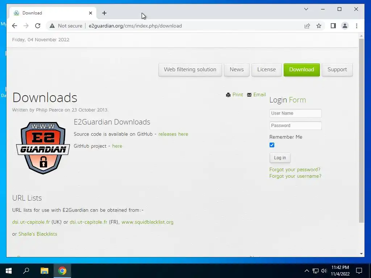Screen dimensions: 371x278
Task: Open the Shalla's Blacklists link
Action: click(38, 234)
